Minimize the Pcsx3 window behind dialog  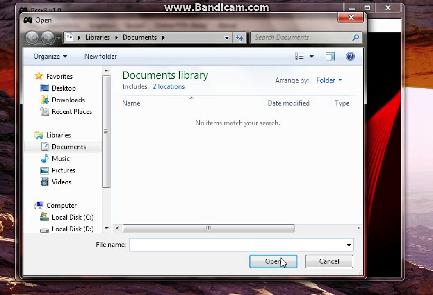tap(352, 8)
